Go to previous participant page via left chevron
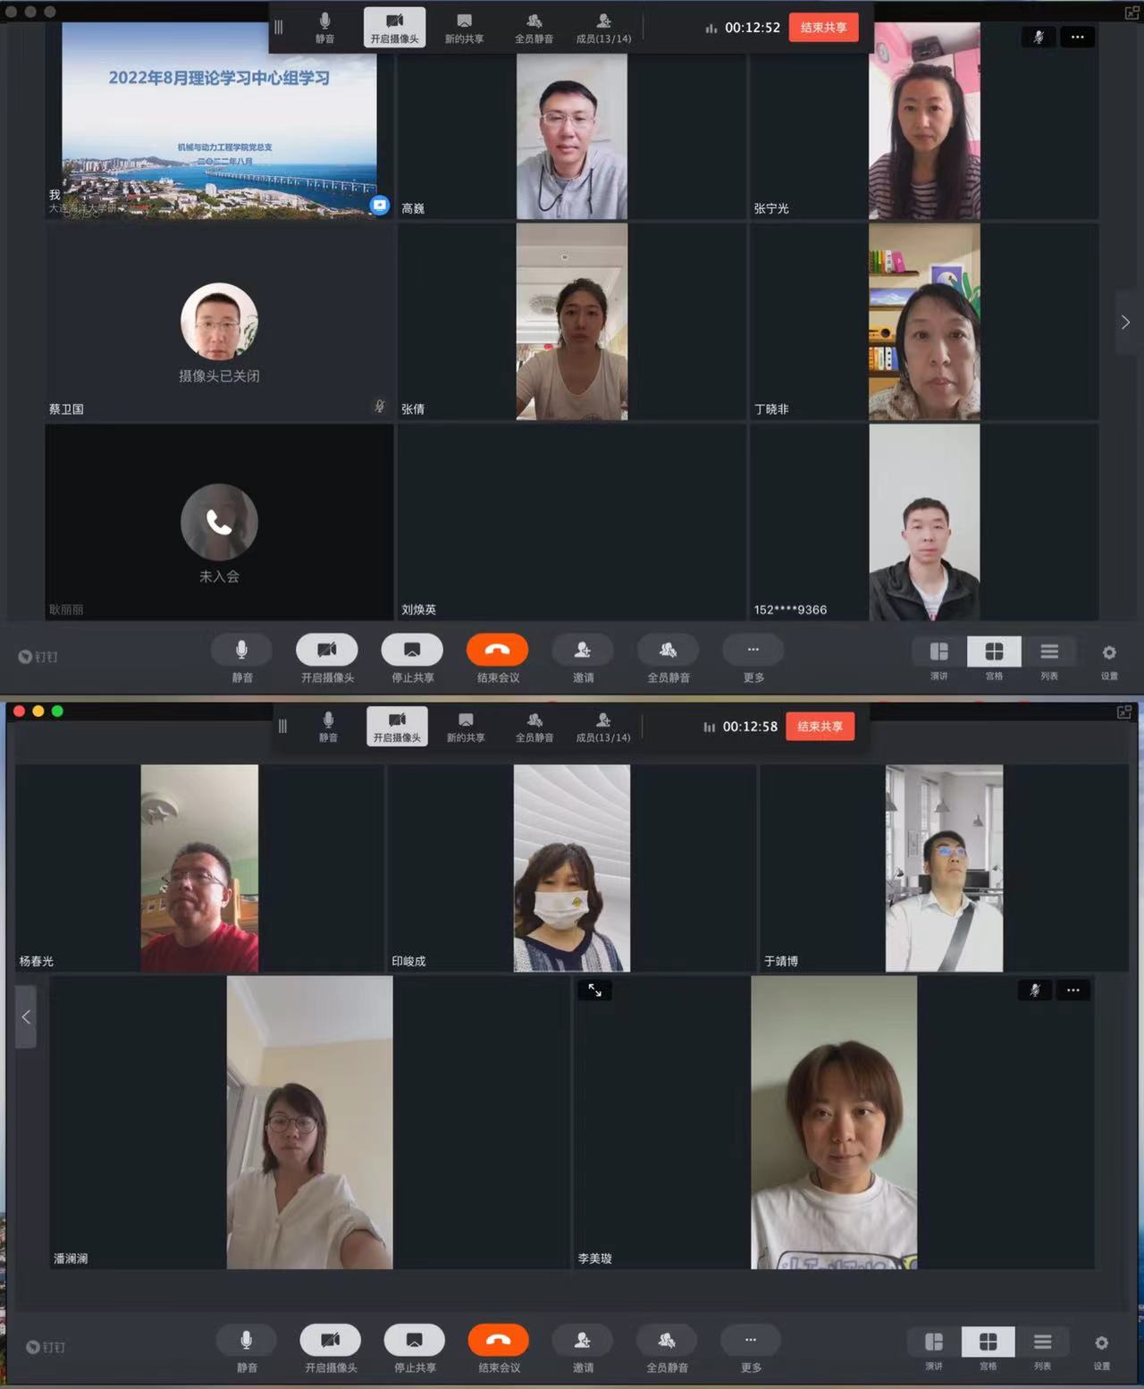Screen dimensions: 1144x1389 26,1017
